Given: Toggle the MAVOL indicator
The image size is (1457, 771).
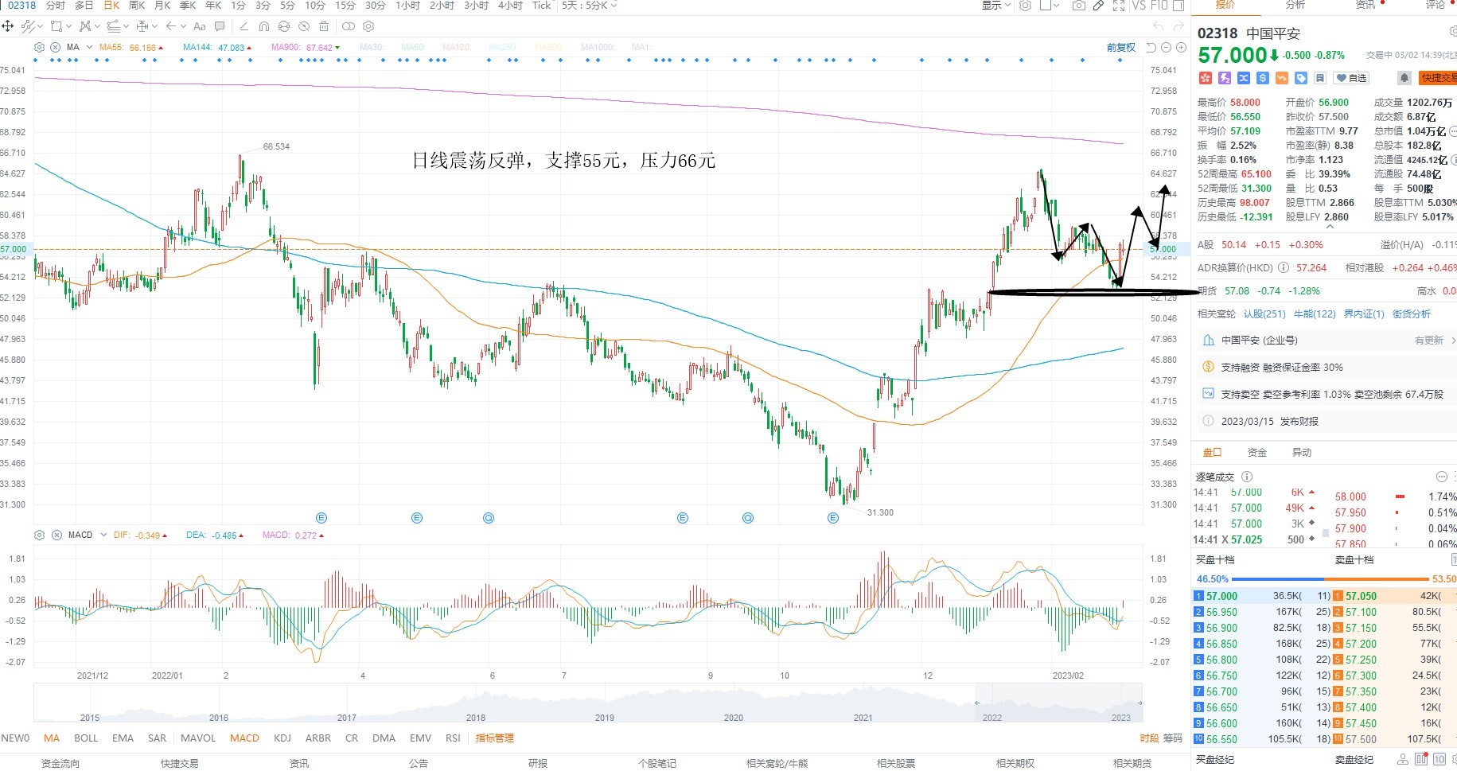Looking at the screenshot, I should pos(198,738).
